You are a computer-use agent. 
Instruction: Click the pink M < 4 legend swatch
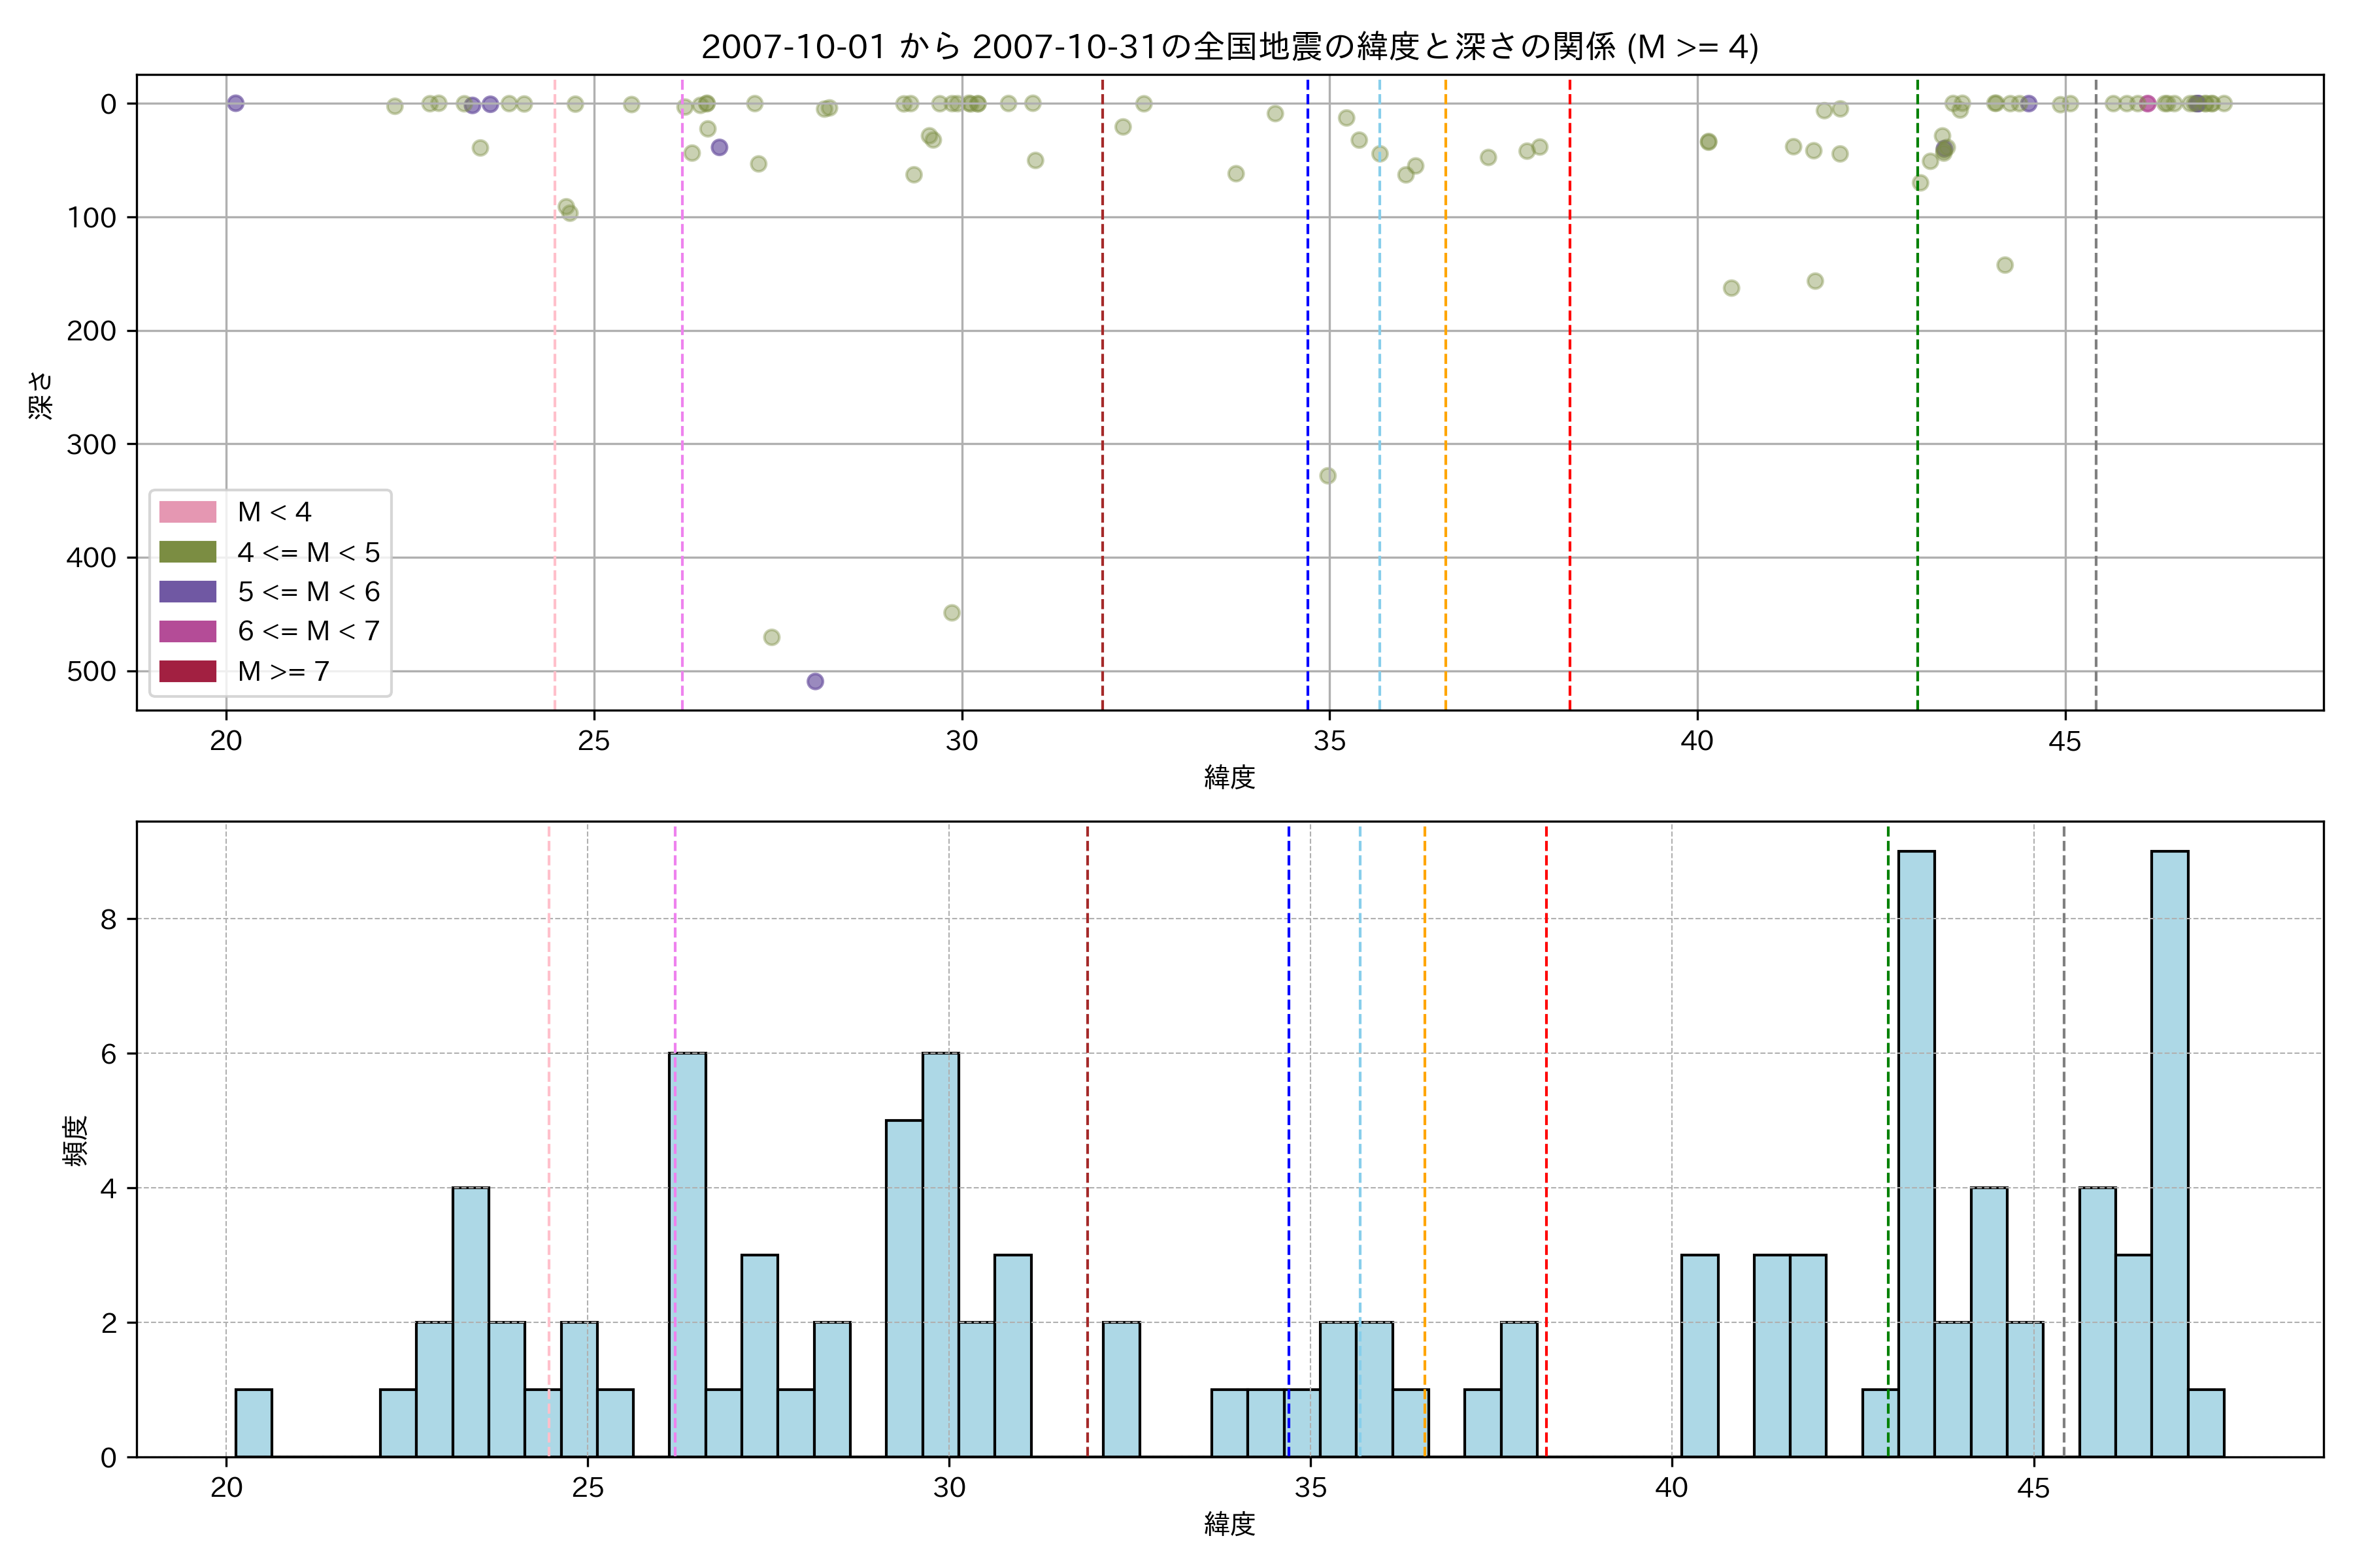[187, 512]
